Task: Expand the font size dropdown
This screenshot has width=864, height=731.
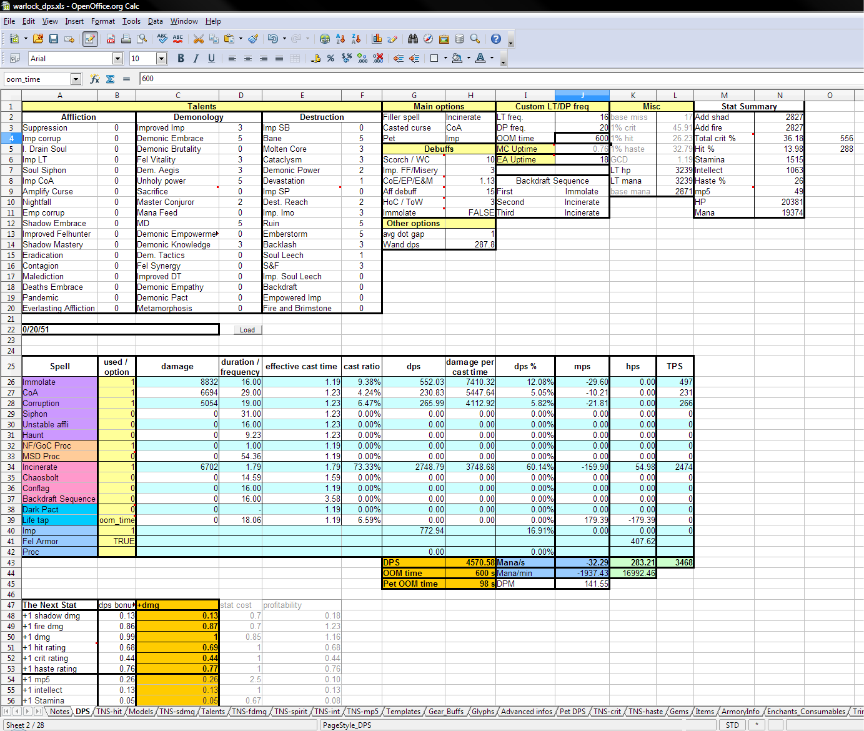Action: coord(161,59)
